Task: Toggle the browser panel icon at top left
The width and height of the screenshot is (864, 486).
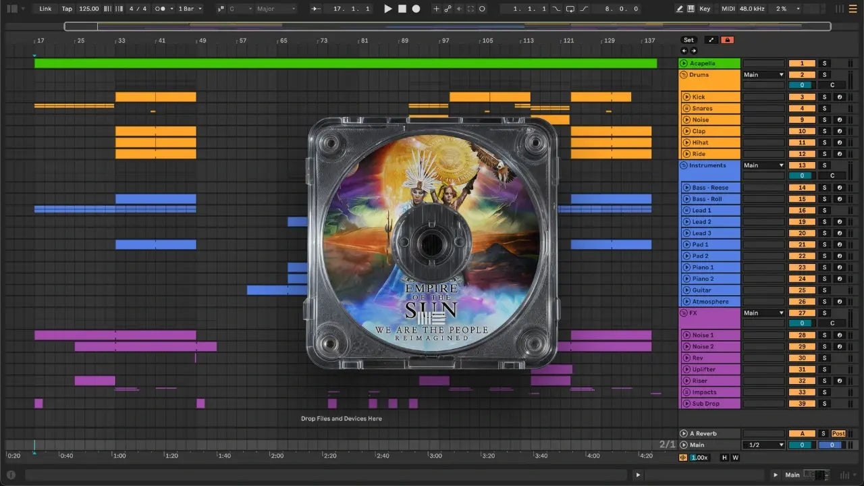Action: [x=11, y=9]
